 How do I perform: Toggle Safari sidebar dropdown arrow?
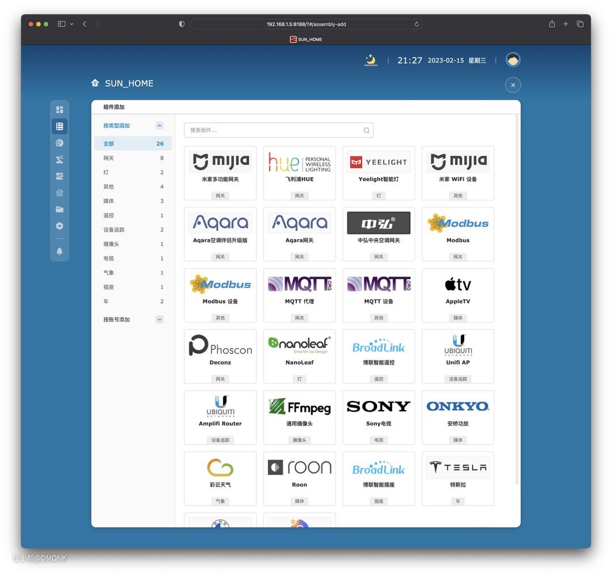(x=71, y=24)
